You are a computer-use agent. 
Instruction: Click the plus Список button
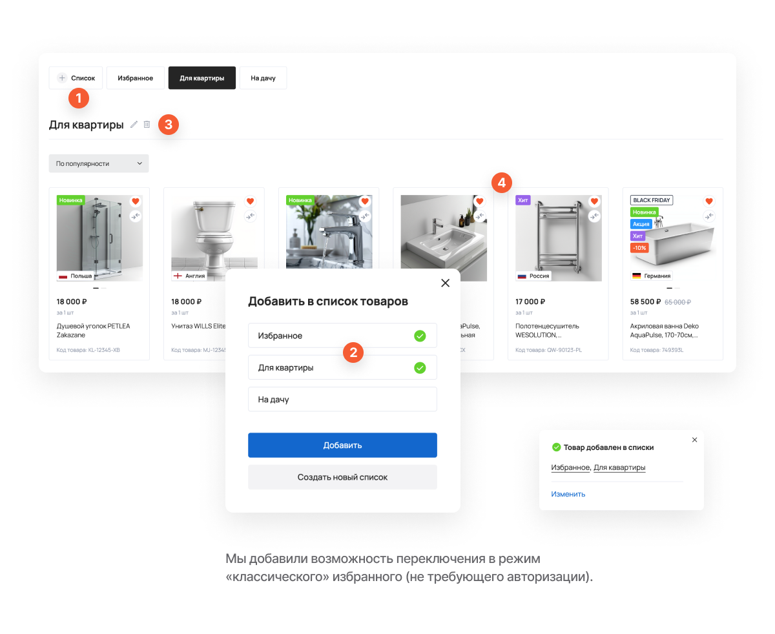76,78
